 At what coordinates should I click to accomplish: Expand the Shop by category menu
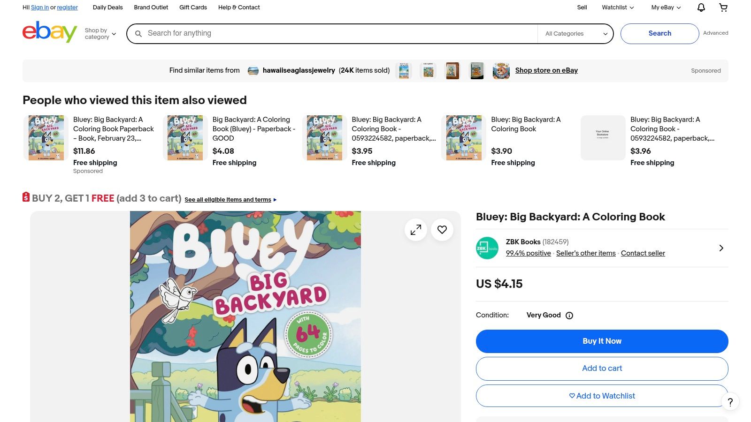[100, 34]
